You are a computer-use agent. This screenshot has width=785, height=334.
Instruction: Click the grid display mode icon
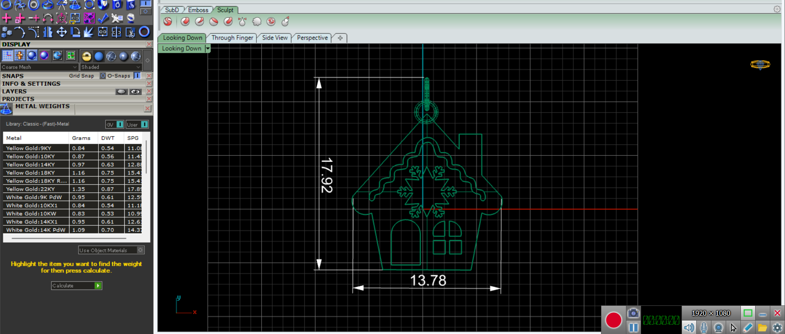[x=7, y=56]
